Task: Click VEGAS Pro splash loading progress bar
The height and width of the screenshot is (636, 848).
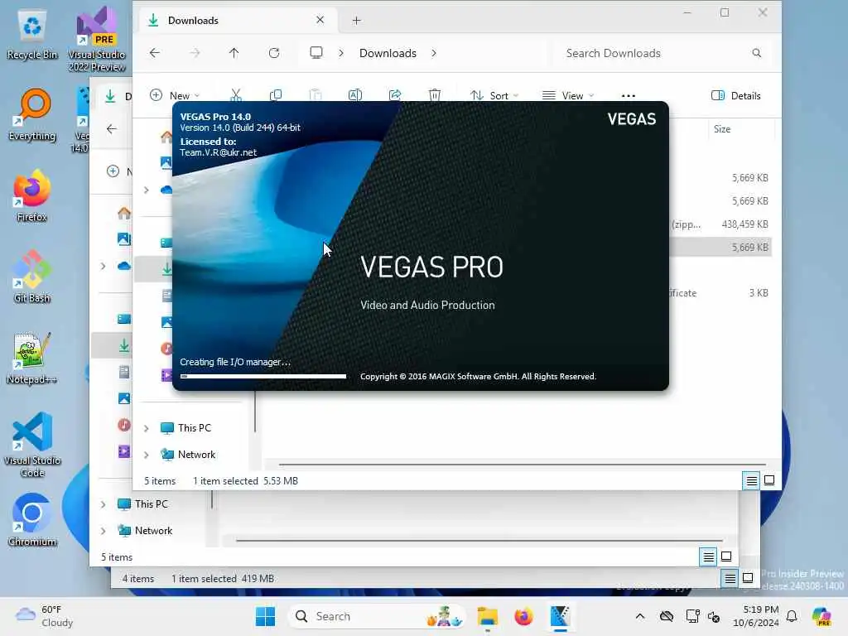Action: (x=263, y=376)
